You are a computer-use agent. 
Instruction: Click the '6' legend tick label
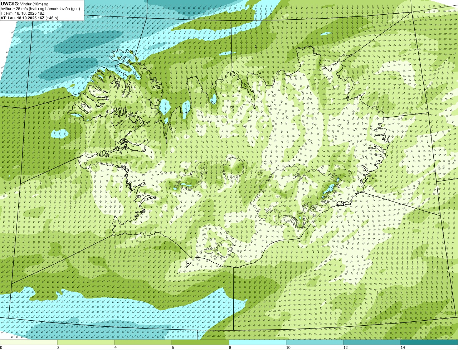172,347
